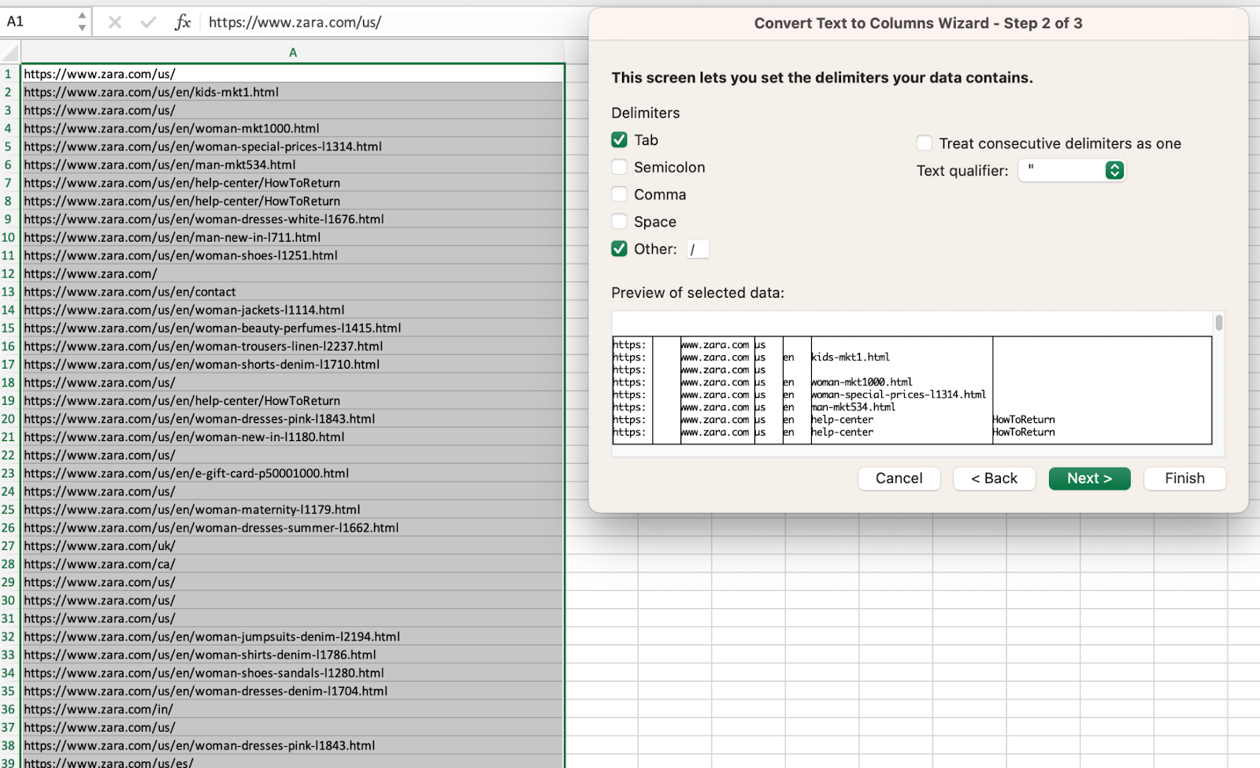Click cell A12 with https://www.zara.com/

[293, 273]
